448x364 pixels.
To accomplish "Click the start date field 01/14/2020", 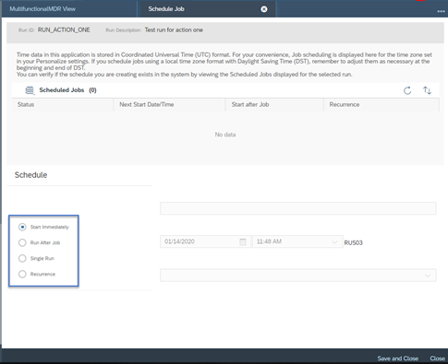I will pyautogui.click(x=205, y=241).
